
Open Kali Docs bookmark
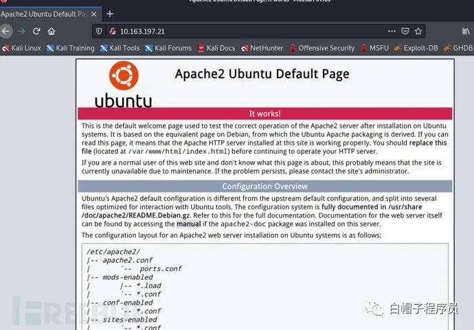pyautogui.click(x=216, y=48)
